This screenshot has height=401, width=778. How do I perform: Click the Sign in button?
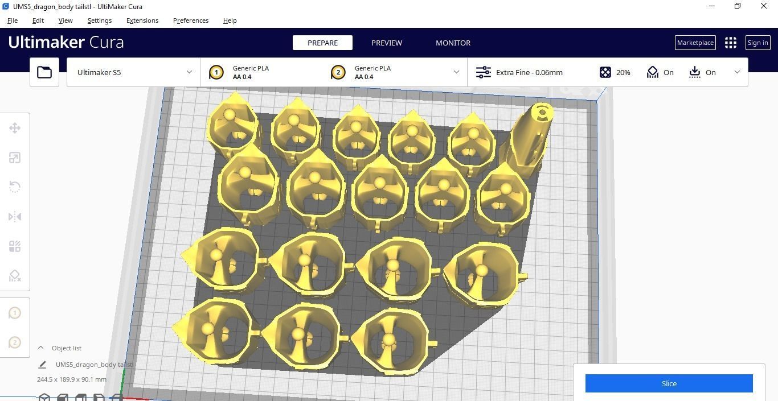757,43
